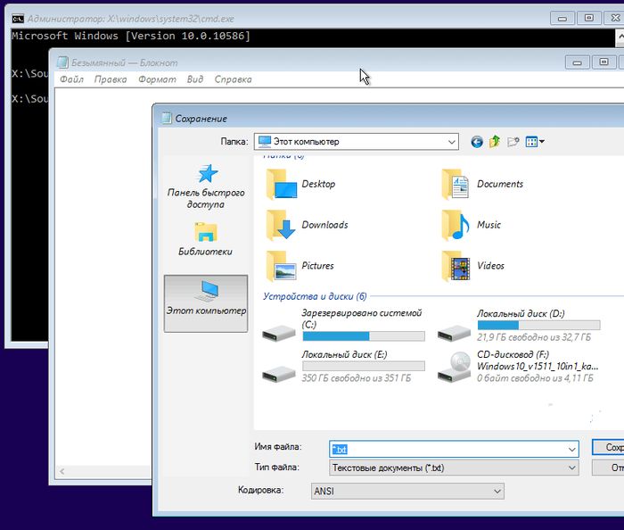This screenshot has height=530, width=624.
Task: Open the Documents folder
Action: [x=481, y=185]
